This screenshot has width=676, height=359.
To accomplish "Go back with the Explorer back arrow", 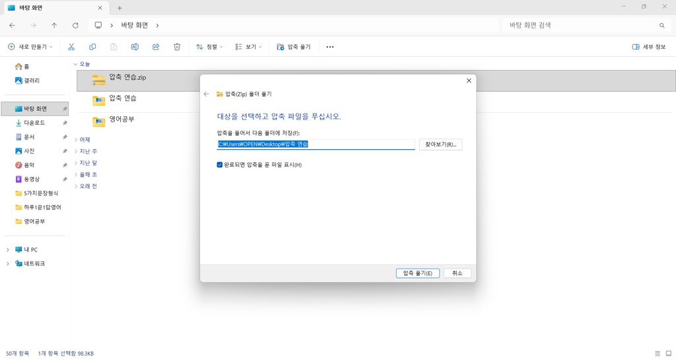I will 12,26.
